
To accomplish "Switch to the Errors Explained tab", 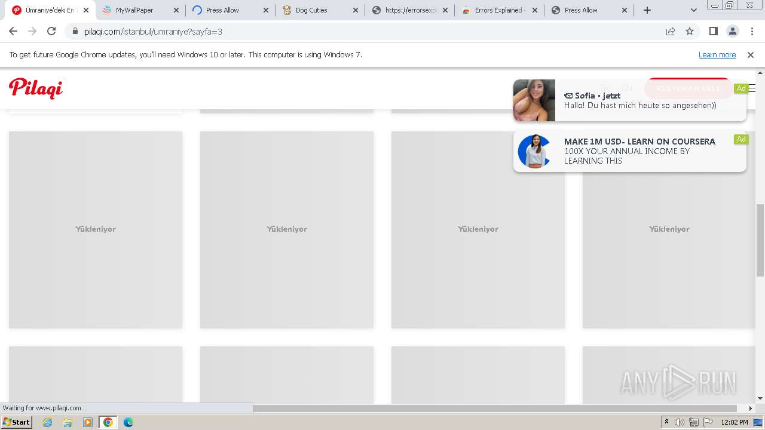I will click(x=498, y=10).
